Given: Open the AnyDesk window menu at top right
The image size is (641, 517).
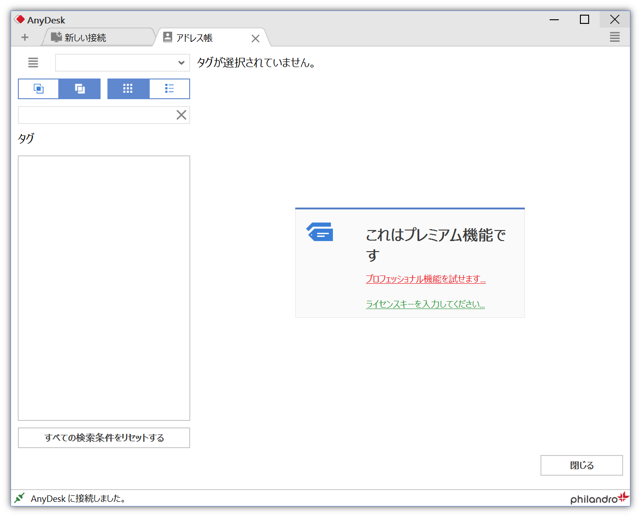Looking at the screenshot, I should [x=615, y=37].
